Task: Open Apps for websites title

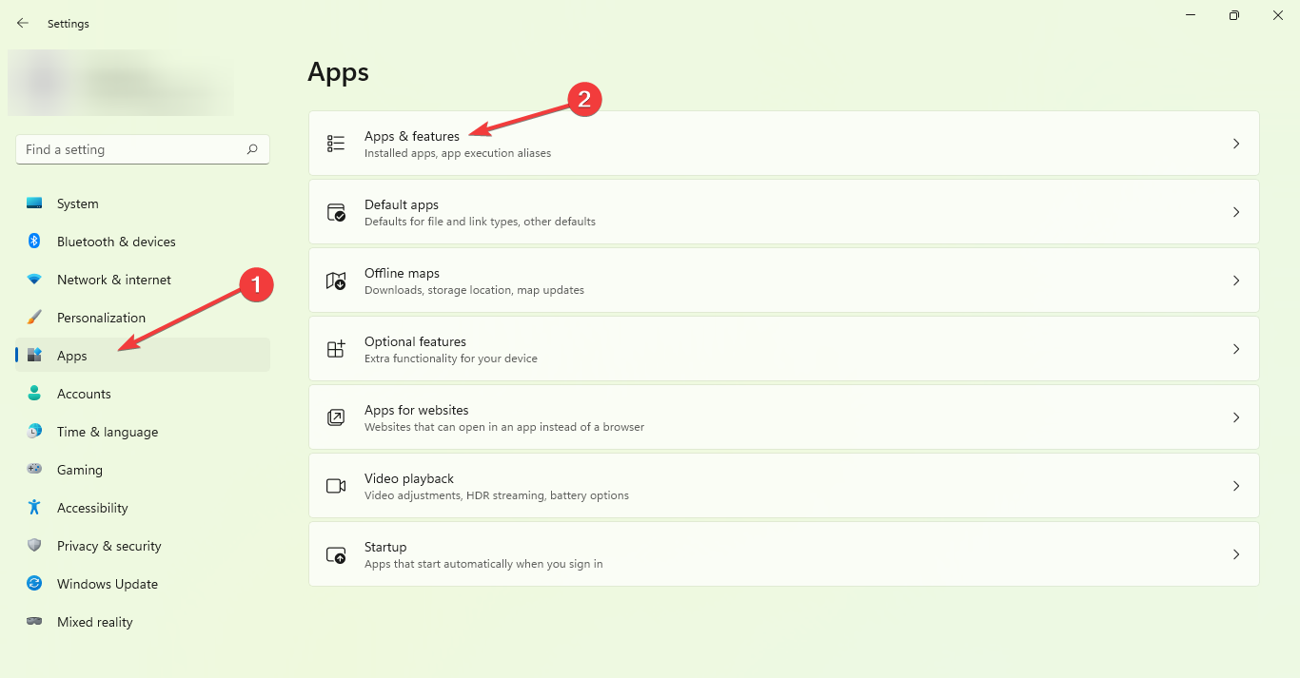Action: point(417,410)
